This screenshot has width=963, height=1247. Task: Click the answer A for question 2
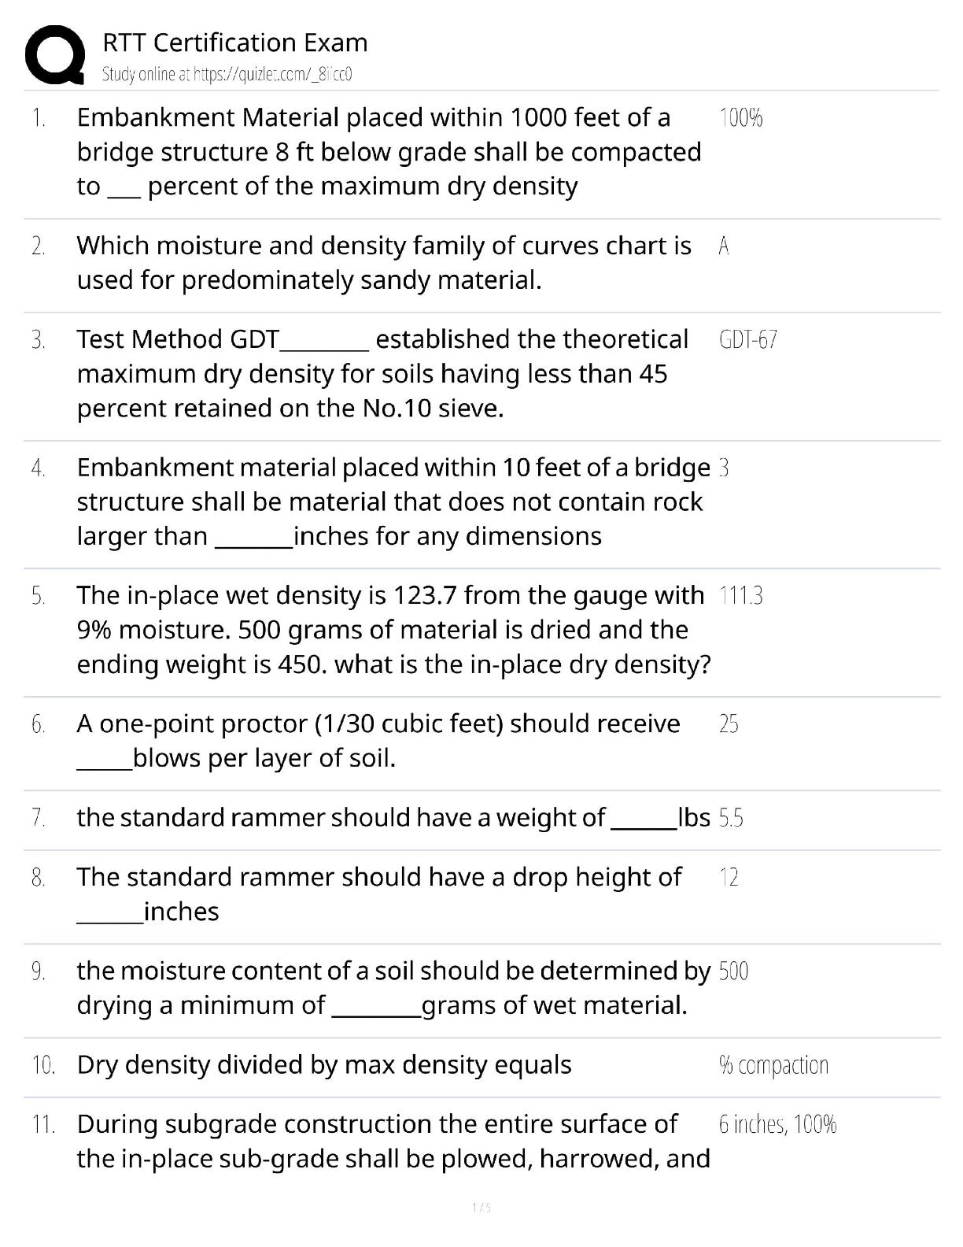coord(724,246)
